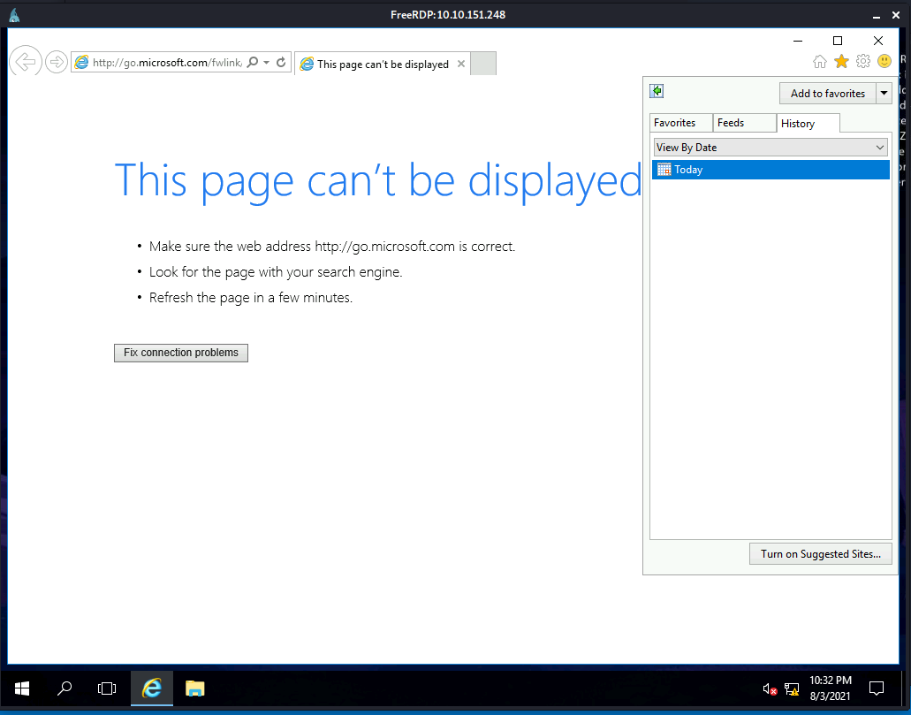Expand the Today history entry
The width and height of the screenshot is (911, 715).
click(x=688, y=170)
